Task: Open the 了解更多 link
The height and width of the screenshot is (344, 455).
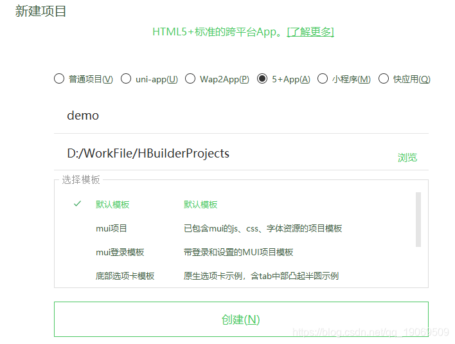Action: [310, 32]
